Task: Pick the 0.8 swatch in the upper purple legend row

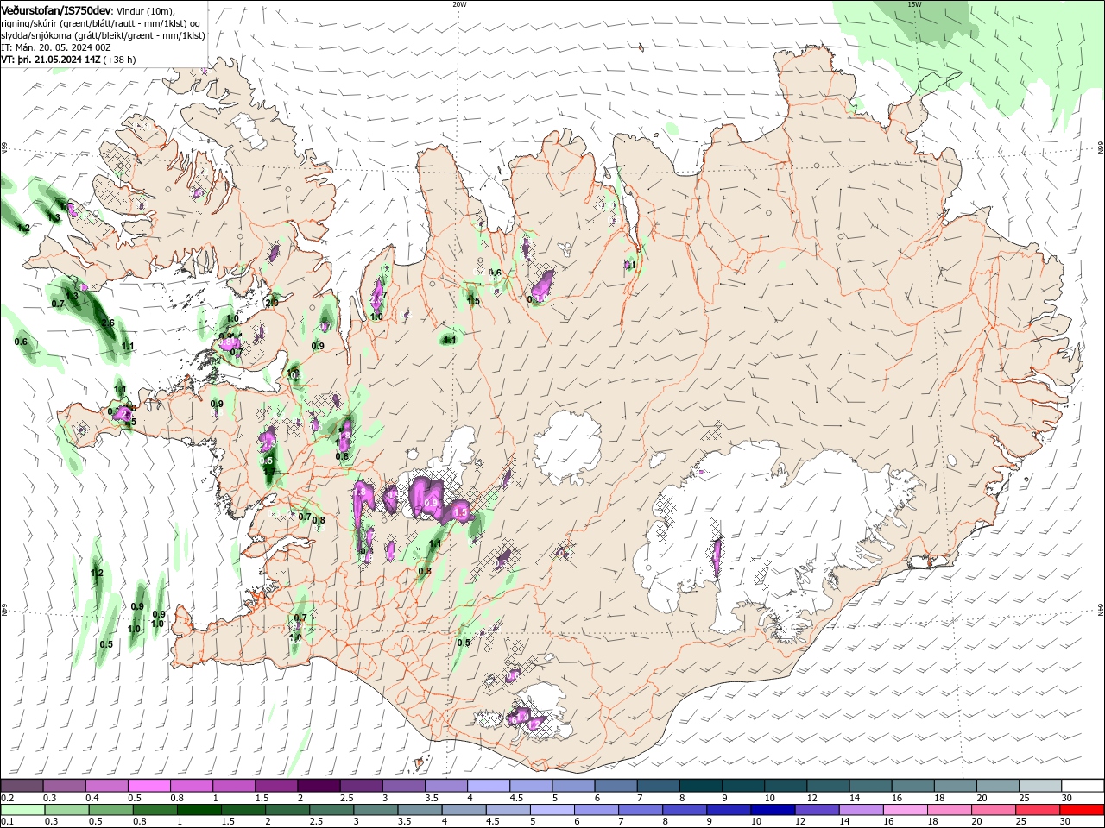Action: (x=192, y=786)
